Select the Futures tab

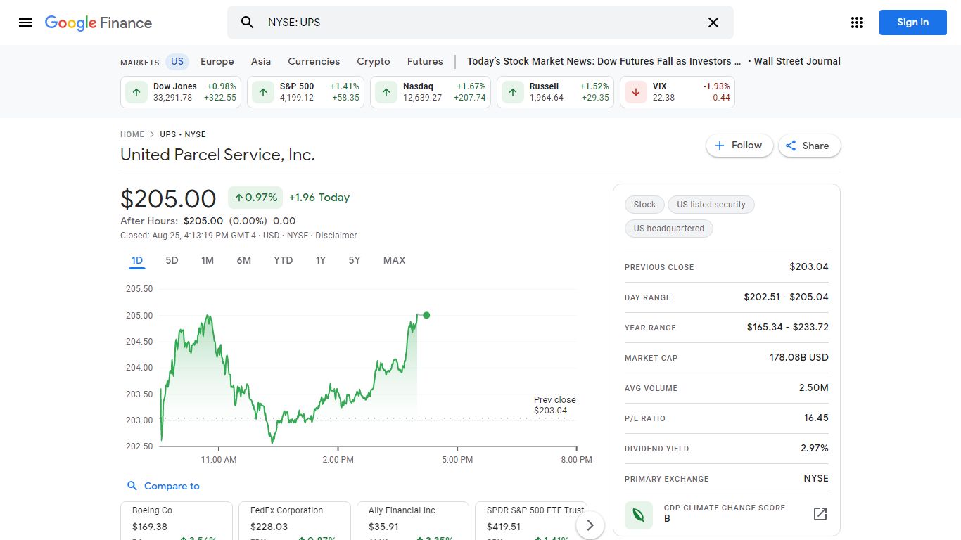[425, 61]
